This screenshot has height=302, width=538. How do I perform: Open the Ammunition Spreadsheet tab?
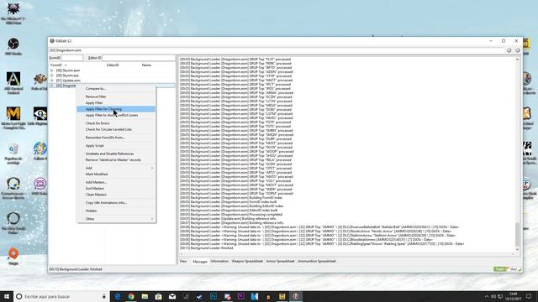click(317, 261)
